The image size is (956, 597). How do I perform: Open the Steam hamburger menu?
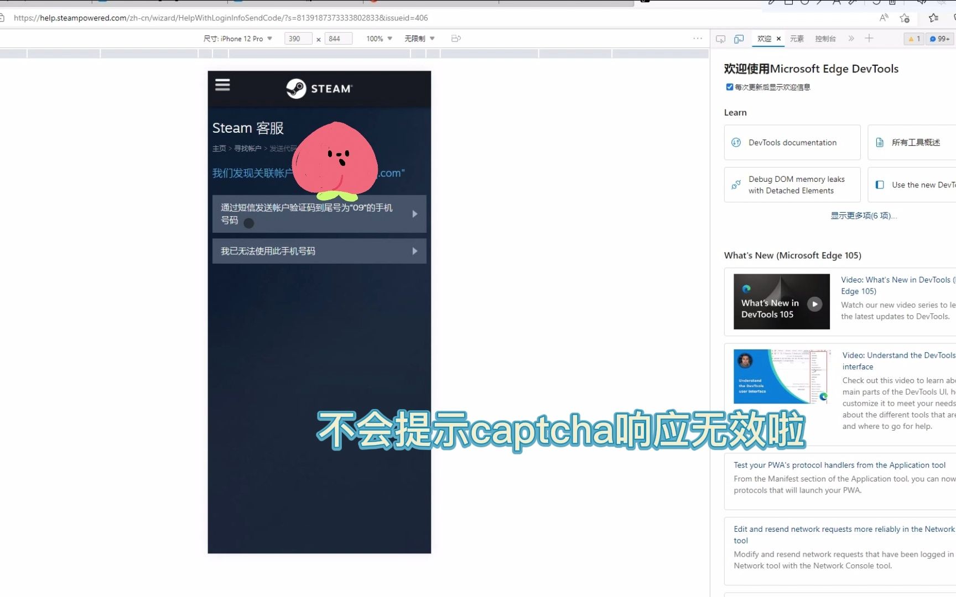[x=222, y=85]
